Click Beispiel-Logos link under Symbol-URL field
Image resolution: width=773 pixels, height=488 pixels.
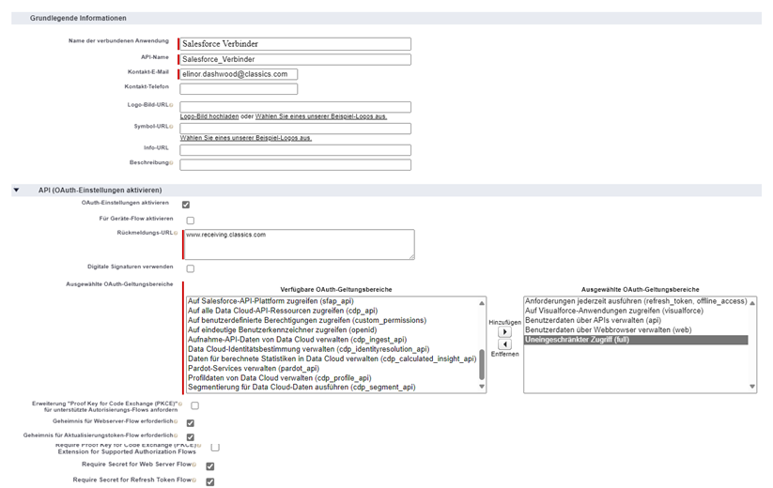point(246,138)
